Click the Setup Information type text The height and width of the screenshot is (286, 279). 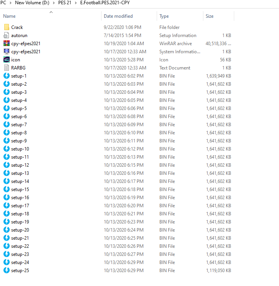(178, 36)
